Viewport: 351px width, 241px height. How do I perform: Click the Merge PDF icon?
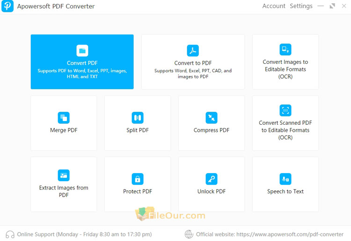click(x=64, y=118)
